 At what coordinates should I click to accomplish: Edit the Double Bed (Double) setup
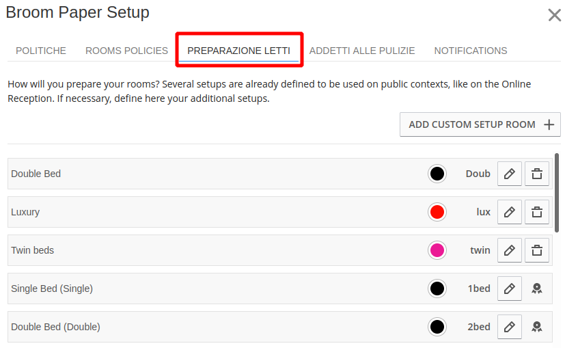point(509,327)
